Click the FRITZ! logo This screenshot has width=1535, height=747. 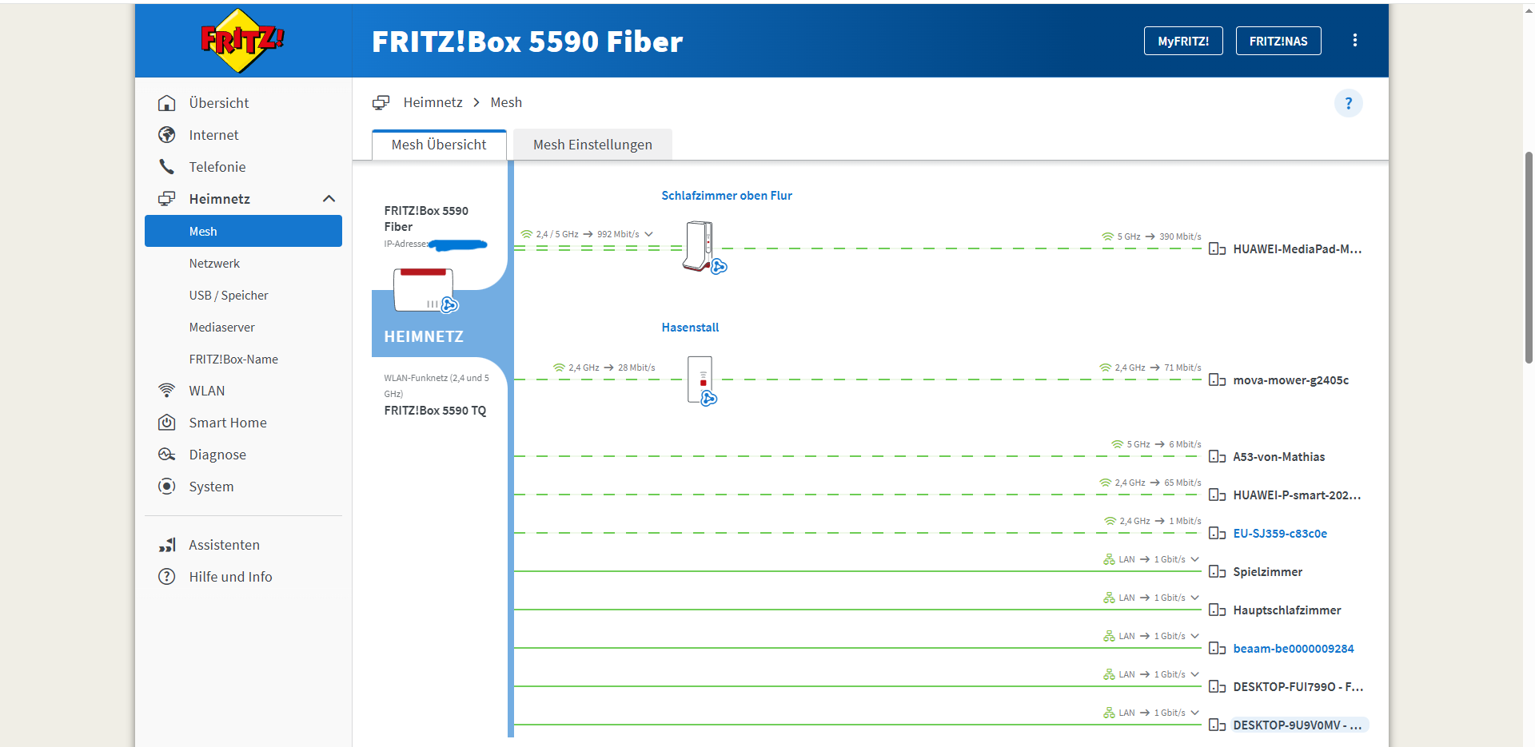tap(242, 40)
